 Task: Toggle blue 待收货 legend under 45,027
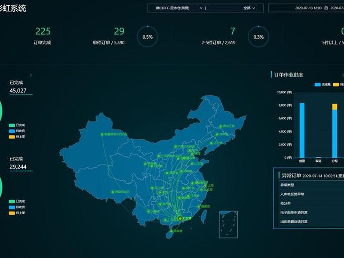[17, 131]
